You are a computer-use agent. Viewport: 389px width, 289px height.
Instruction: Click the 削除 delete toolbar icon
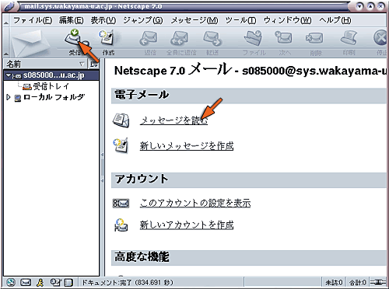click(x=314, y=39)
